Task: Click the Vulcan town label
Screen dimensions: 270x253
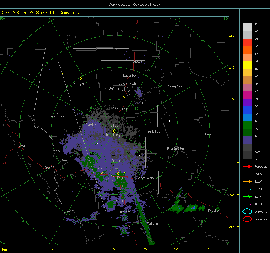Action: [152, 224]
